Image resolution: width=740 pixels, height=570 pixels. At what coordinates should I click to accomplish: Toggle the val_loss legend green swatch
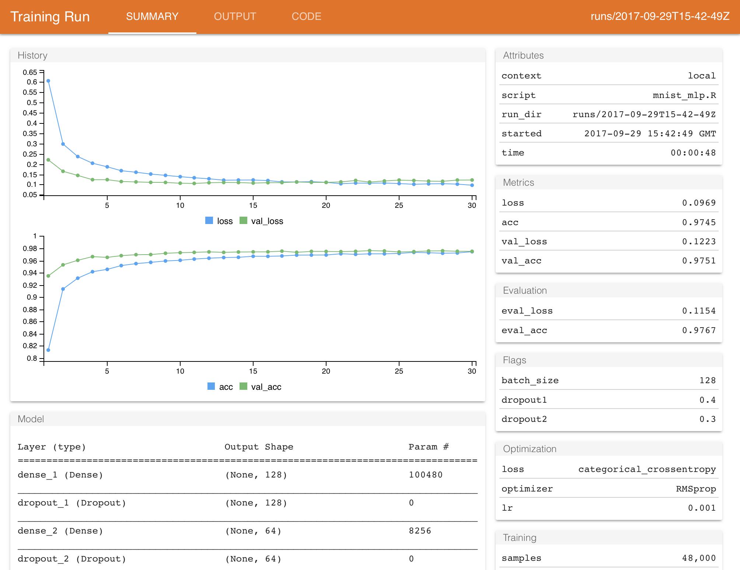243,221
